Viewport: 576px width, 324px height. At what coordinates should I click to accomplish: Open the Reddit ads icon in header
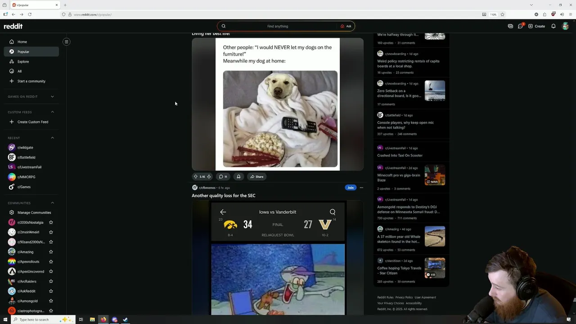click(510, 26)
